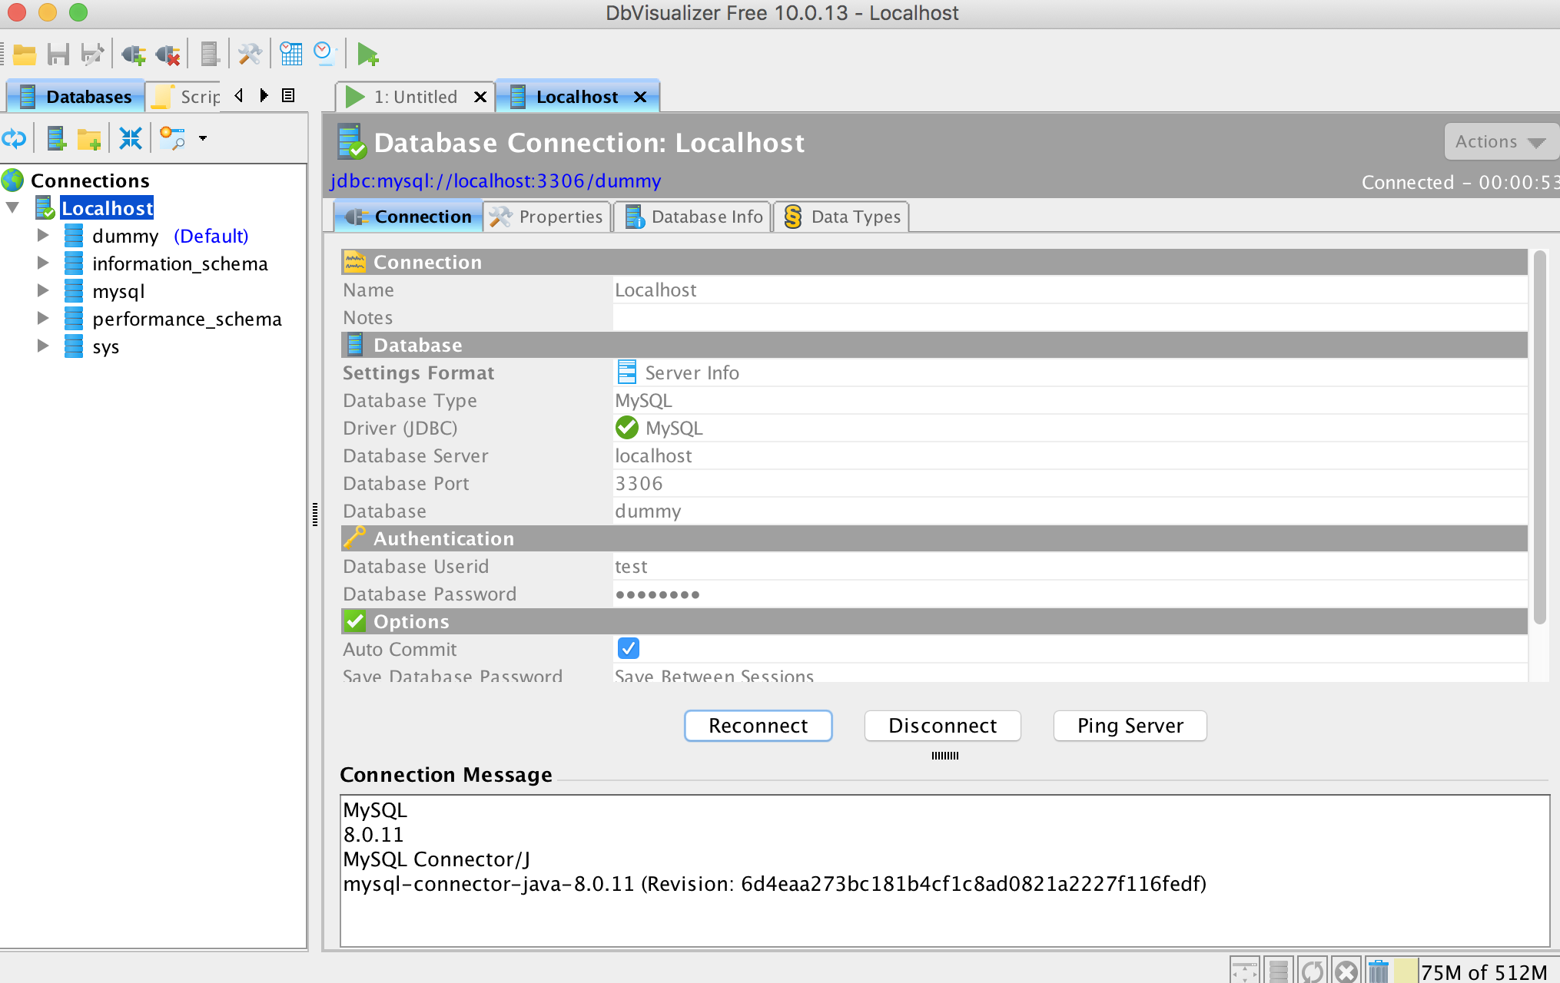Expand the performance_schema database node

43,319
